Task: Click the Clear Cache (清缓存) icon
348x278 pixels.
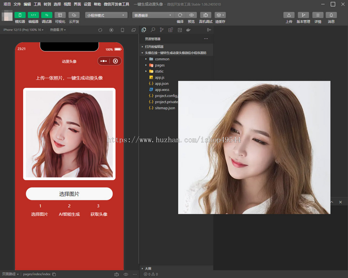Action: click(220, 15)
